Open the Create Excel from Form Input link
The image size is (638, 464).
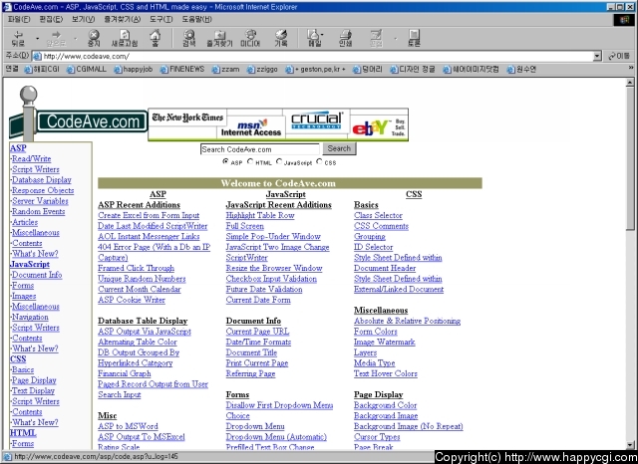tap(149, 215)
